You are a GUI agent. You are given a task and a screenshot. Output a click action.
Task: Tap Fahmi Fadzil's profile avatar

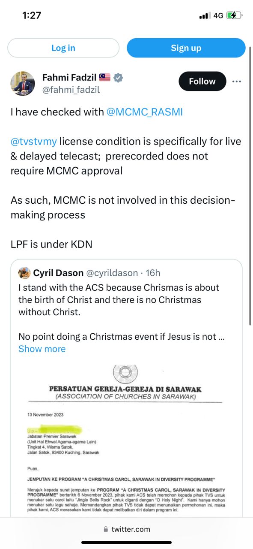[x=23, y=83]
